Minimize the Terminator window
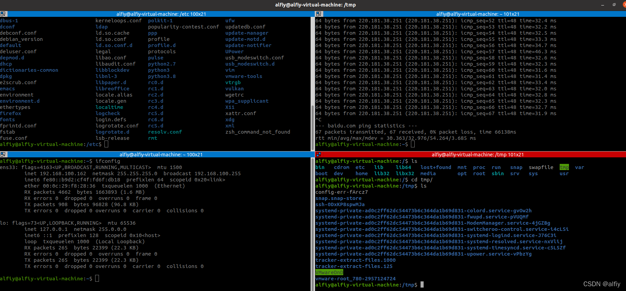 pyautogui.click(x=602, y=5)
